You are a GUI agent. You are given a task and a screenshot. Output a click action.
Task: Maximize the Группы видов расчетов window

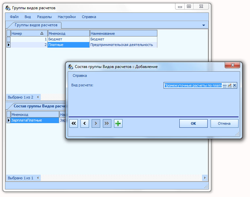coord(189,7)
